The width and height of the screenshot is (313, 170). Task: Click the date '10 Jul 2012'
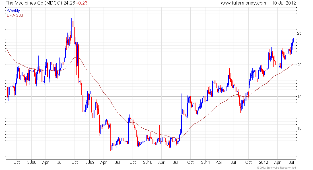tap(284, 3)
